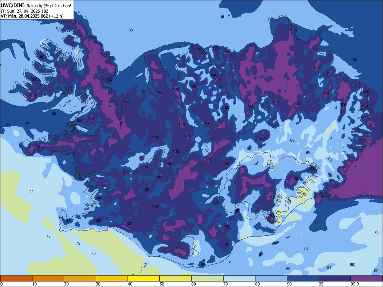Click the dark orange 0–10 legend swatch
Screen dimensions: 383x287
16,279
